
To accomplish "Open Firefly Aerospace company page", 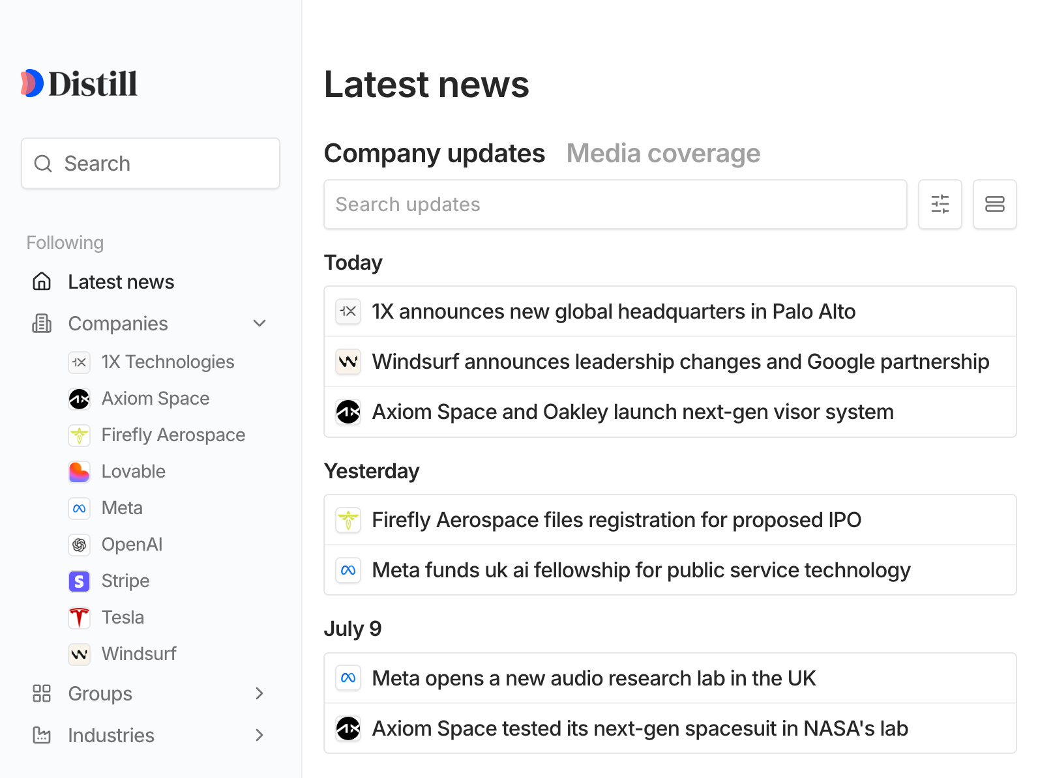I will point(173,435).
